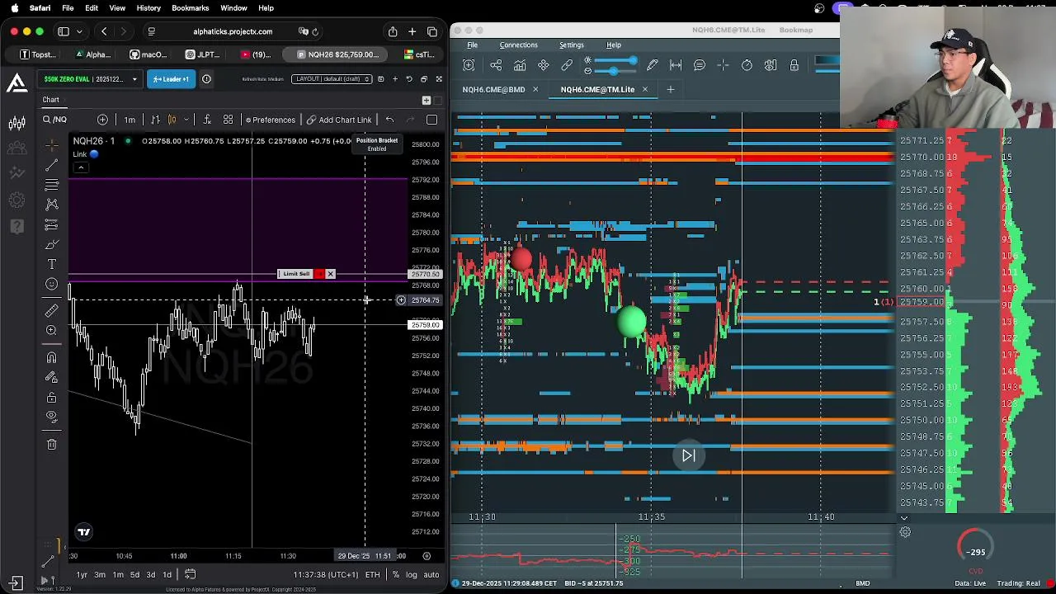
Task: Open Bookmap Settings menu
Action: pyautogui.click(x=571, y=45)
